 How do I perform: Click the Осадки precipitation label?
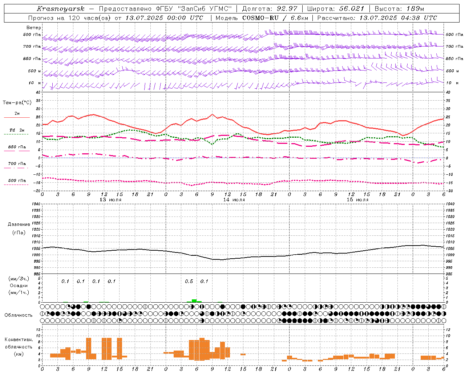point(19,286)
